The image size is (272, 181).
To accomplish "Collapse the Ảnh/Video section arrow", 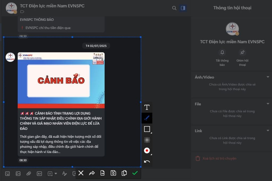I will tap(268, 77).
